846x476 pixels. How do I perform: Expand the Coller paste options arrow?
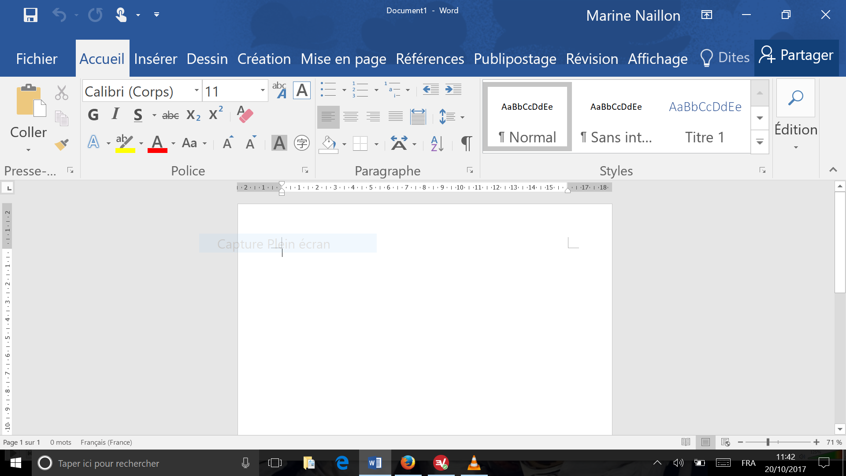(28, 150)
